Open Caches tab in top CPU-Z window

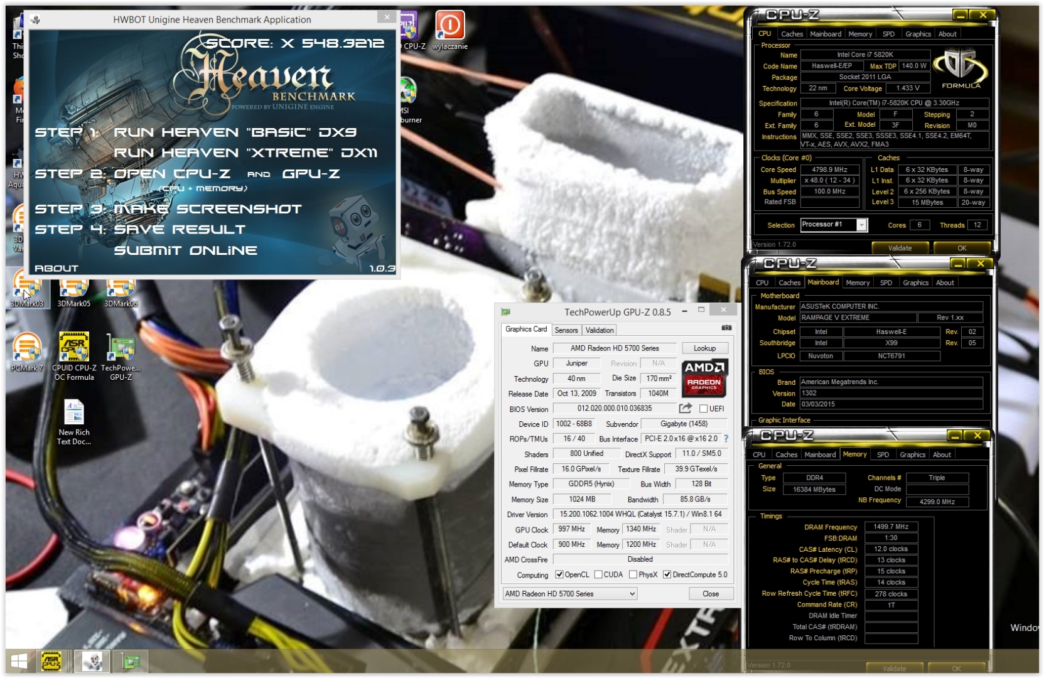coord(792,34)
